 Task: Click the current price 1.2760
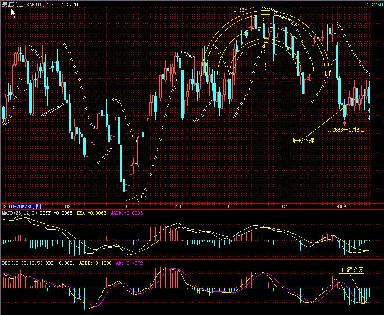(x=375, y=5)
